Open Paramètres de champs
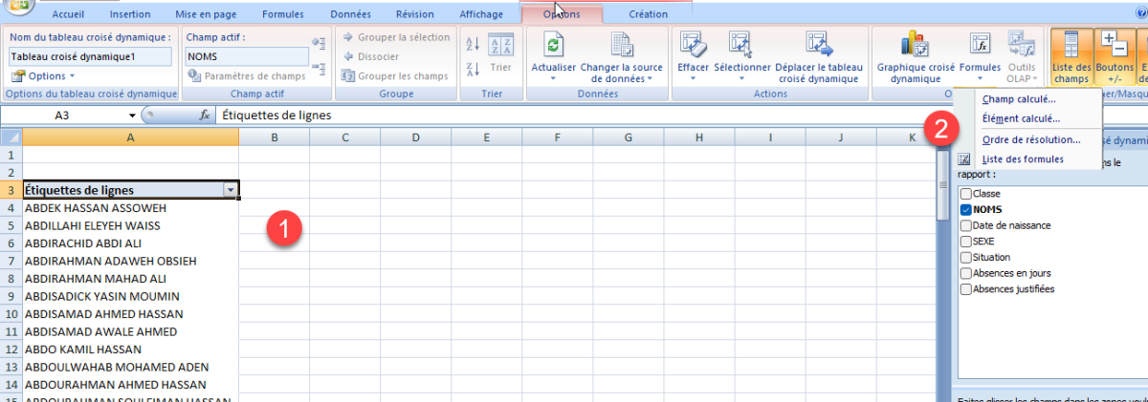1148x402 pixels. pos(247,76)
